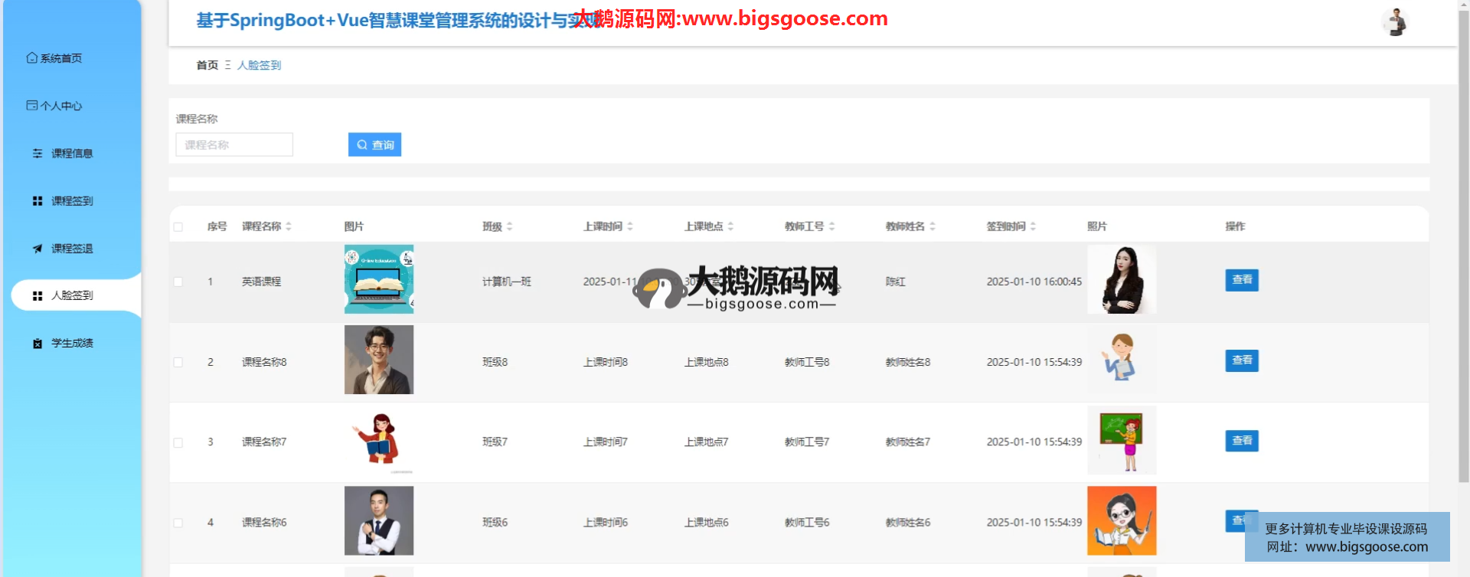
Task: Click the grid icon beside 人脸签到
Action: (x=38, y=296)
